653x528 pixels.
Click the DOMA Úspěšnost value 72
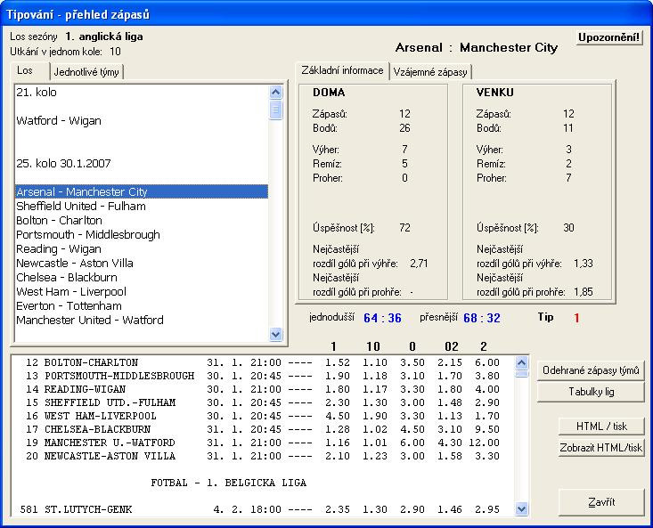[x=404, y=228]
